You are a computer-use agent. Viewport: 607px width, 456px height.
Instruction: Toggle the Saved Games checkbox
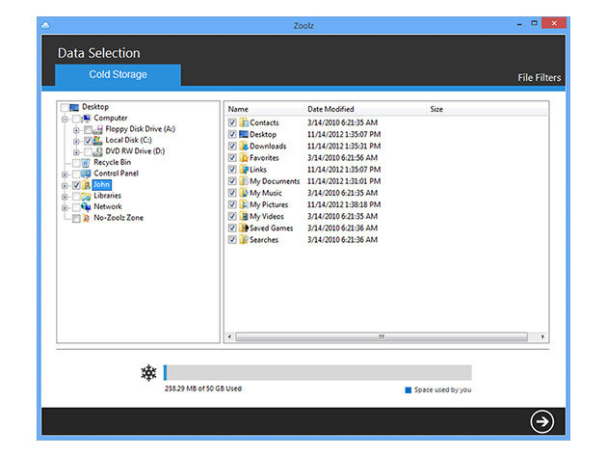pos(232,228)
